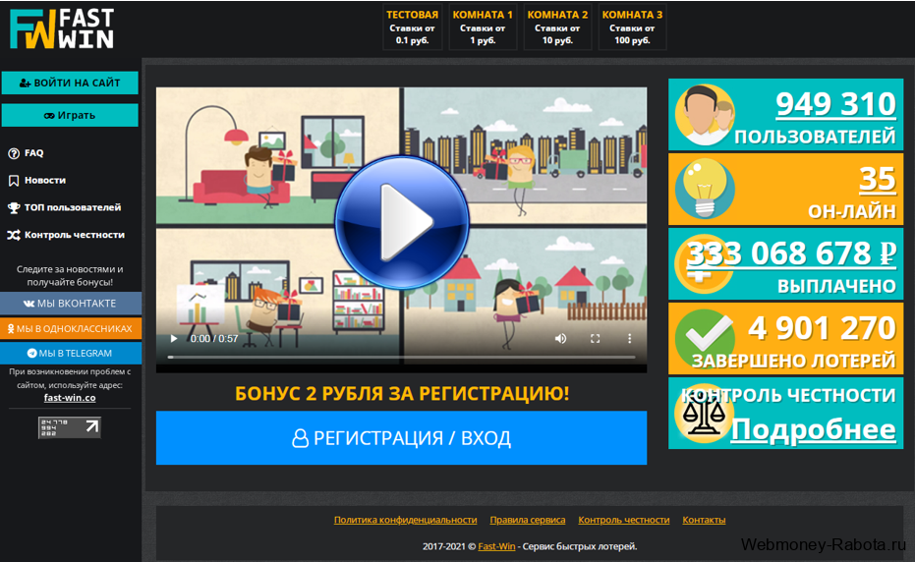Open the video's three-dot options menu
The width and height of the screenshot is (915, 562).
coord(629,339)
